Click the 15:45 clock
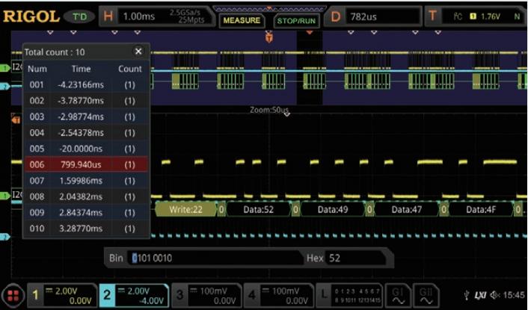Viewport: 528px width, 310px height. 514,295
